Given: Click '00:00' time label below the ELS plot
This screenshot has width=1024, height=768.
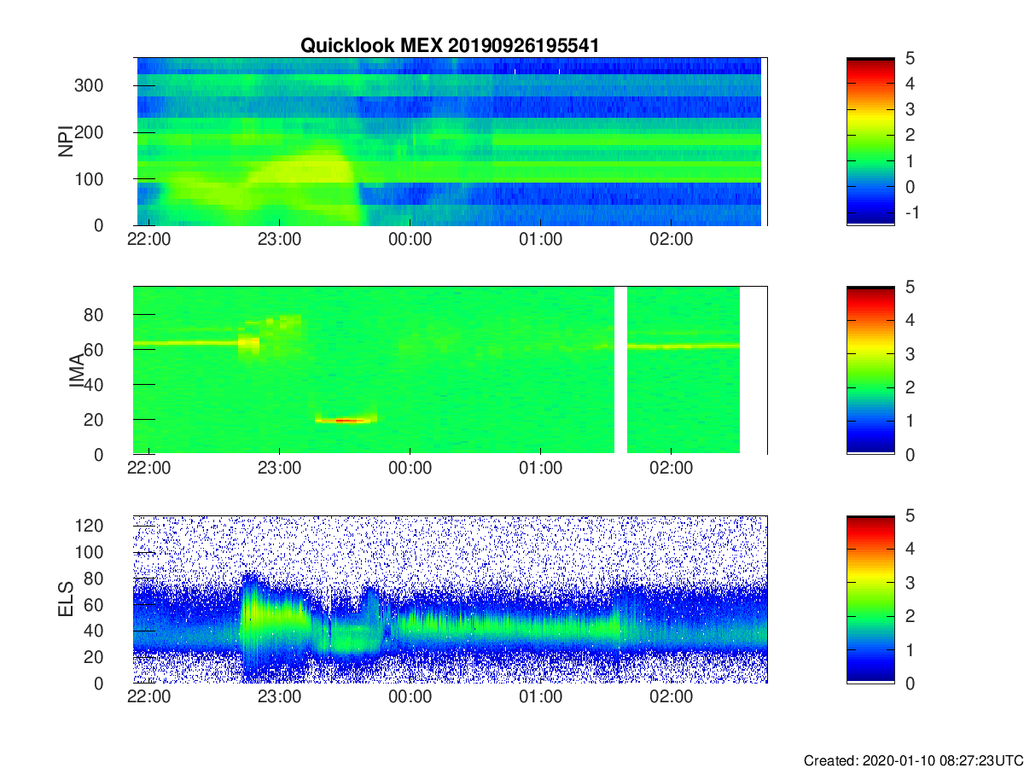Looking at the screenshot, I should (x=410, y=697).
